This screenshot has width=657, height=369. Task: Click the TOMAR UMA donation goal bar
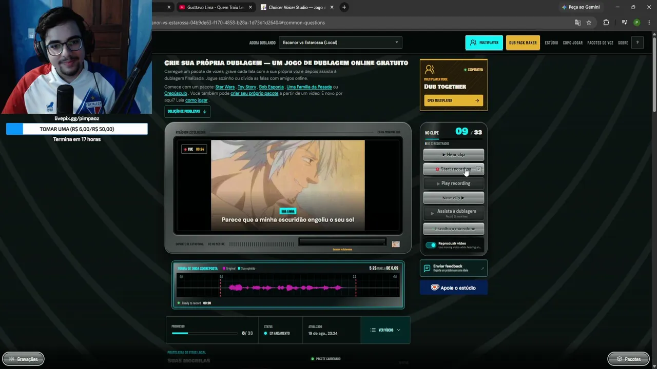click(77, 129)
